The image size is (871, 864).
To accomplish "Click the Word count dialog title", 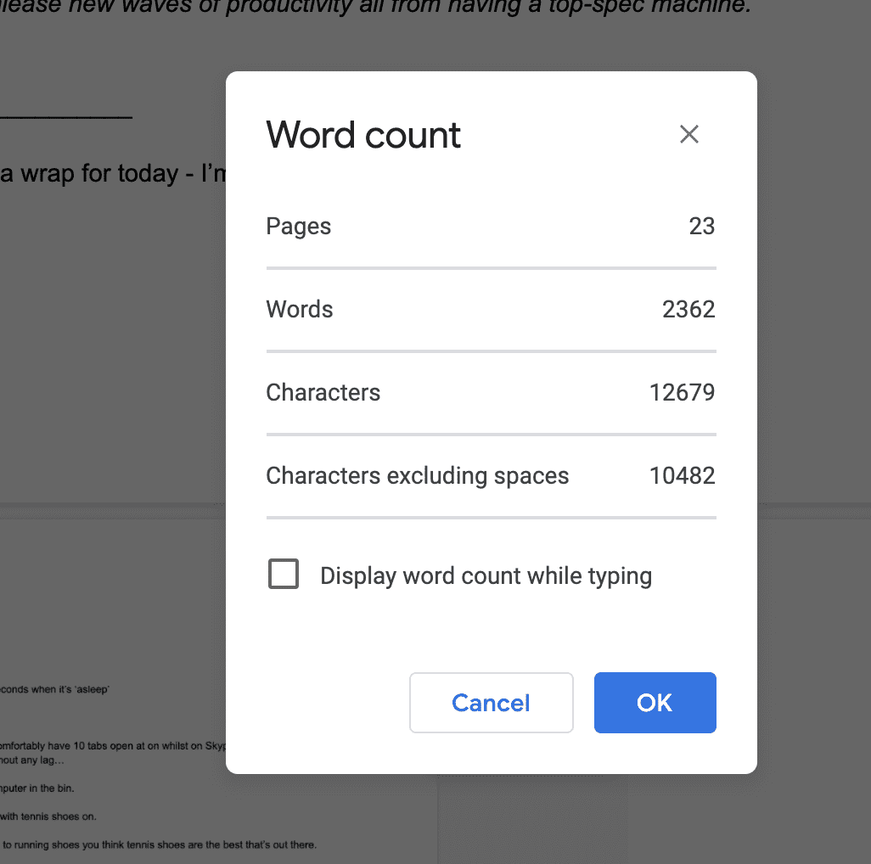I will pos(363,135).
